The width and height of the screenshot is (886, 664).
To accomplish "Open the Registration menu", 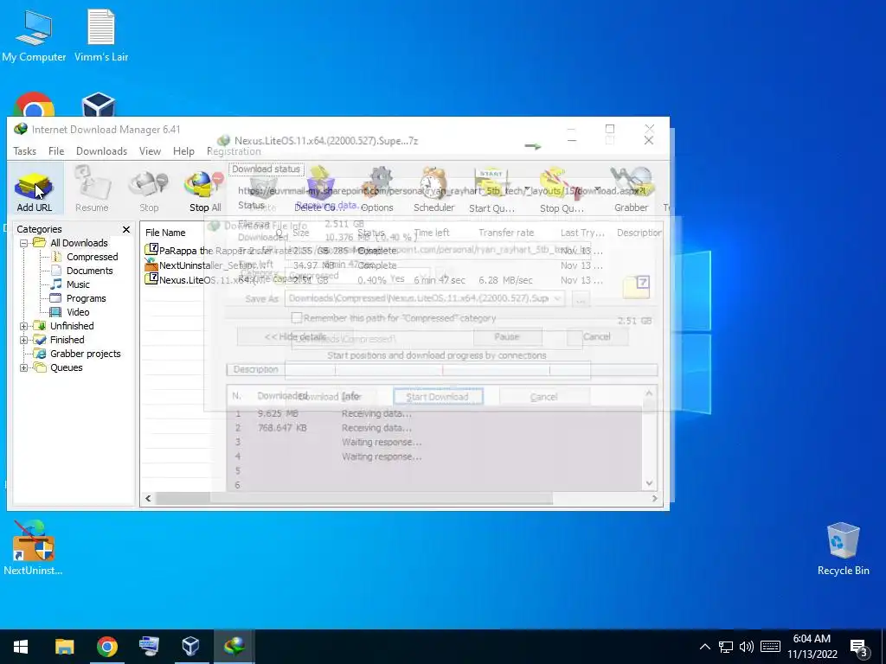I will point(234,151).
